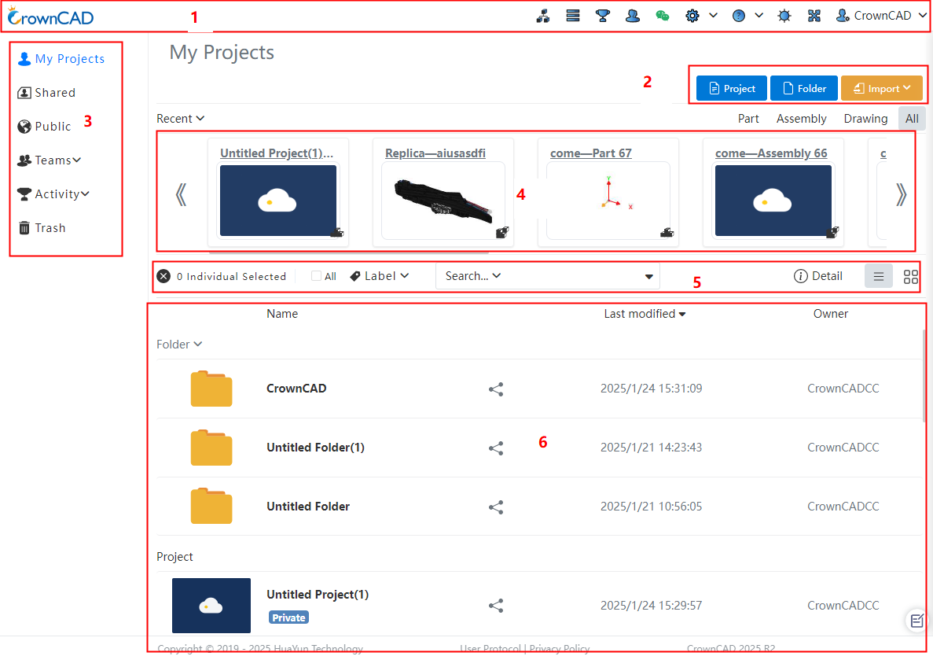Show All recent item types

click(912, 119)
